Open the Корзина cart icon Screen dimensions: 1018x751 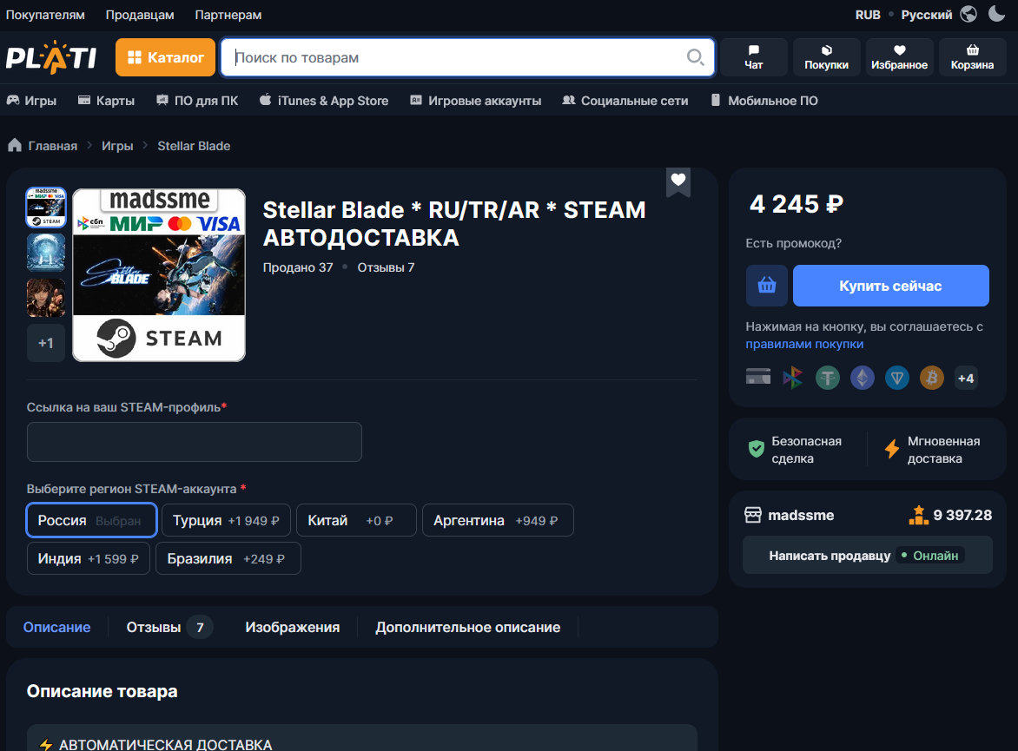[x=973, y=57]
